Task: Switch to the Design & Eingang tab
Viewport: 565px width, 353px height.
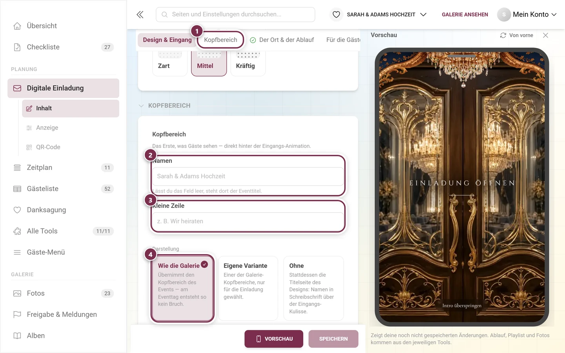Action: click(167, 40)
